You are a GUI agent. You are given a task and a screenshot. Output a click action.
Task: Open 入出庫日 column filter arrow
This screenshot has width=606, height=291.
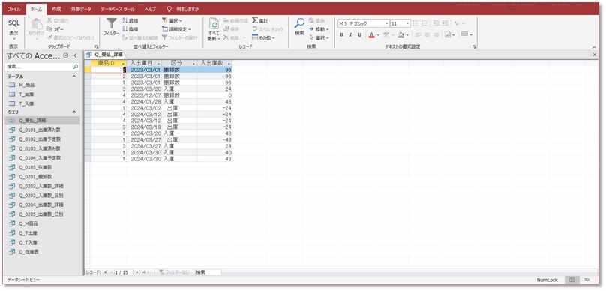pyautogui.click(x=158, y=63)
